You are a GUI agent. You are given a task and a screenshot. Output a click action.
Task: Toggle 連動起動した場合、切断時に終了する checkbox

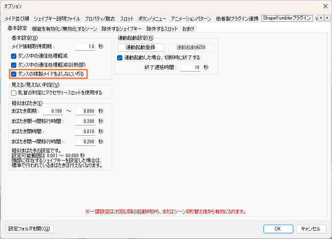pos(120,58)
